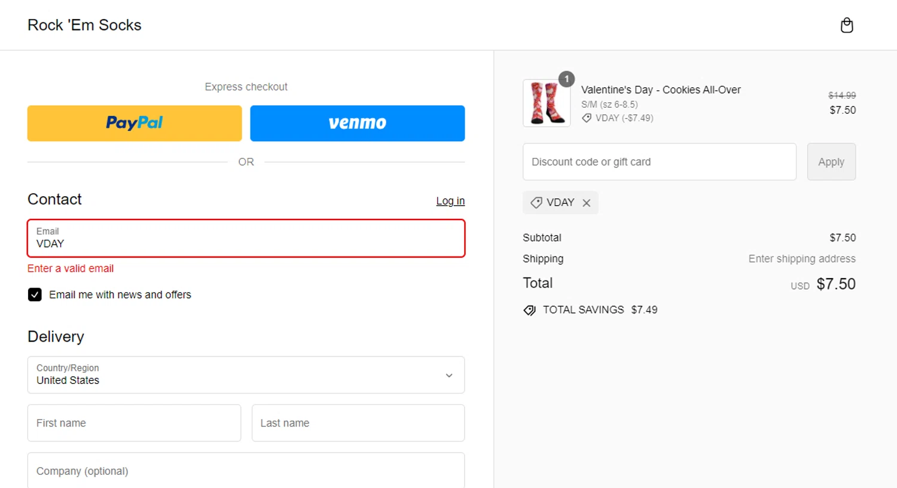
Task: Click the Subtotal label
Action: pyautogui.click(x=542, y=237)
